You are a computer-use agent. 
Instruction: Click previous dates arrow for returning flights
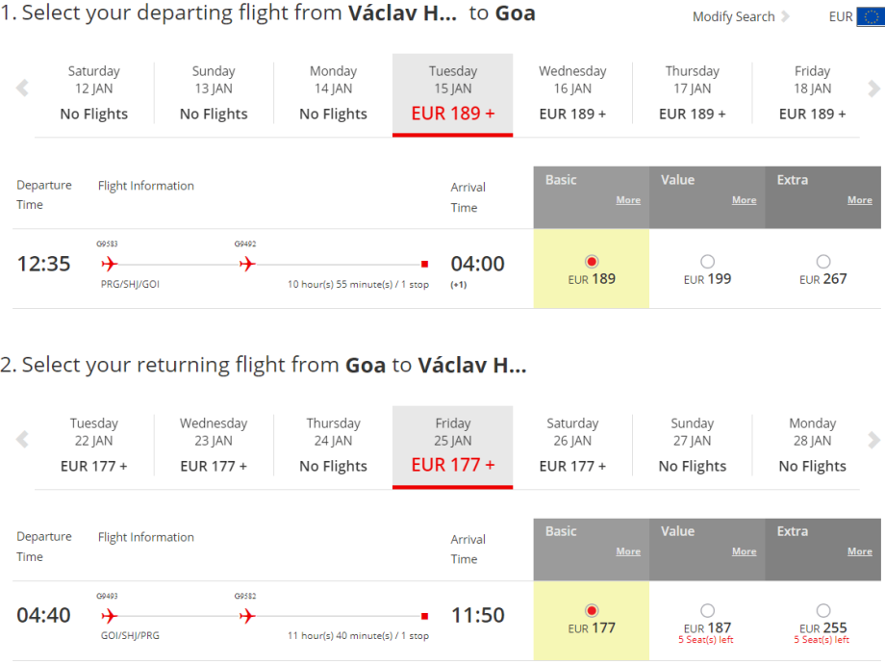(22, 441)
